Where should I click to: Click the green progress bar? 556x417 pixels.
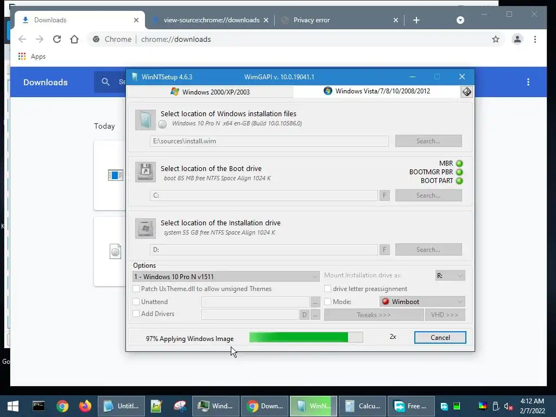(x=306, y=337)
